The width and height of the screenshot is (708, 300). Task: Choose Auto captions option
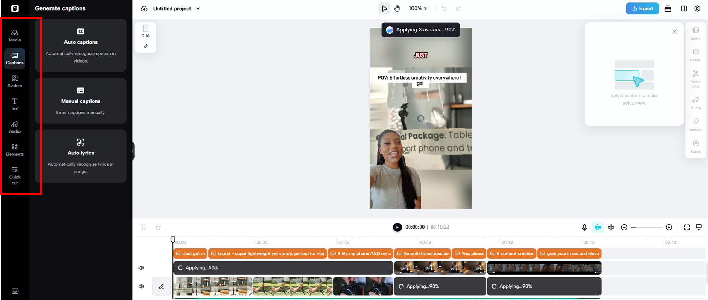81,46
